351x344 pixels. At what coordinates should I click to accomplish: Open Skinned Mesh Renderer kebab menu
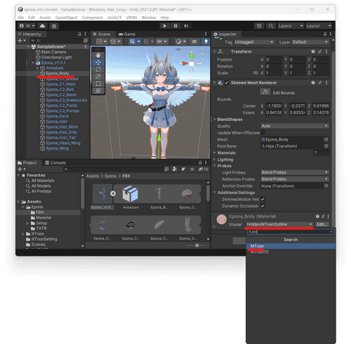click(x=326, y=83)
